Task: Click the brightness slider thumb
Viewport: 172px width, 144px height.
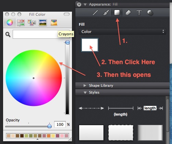Action: (67, 43)
